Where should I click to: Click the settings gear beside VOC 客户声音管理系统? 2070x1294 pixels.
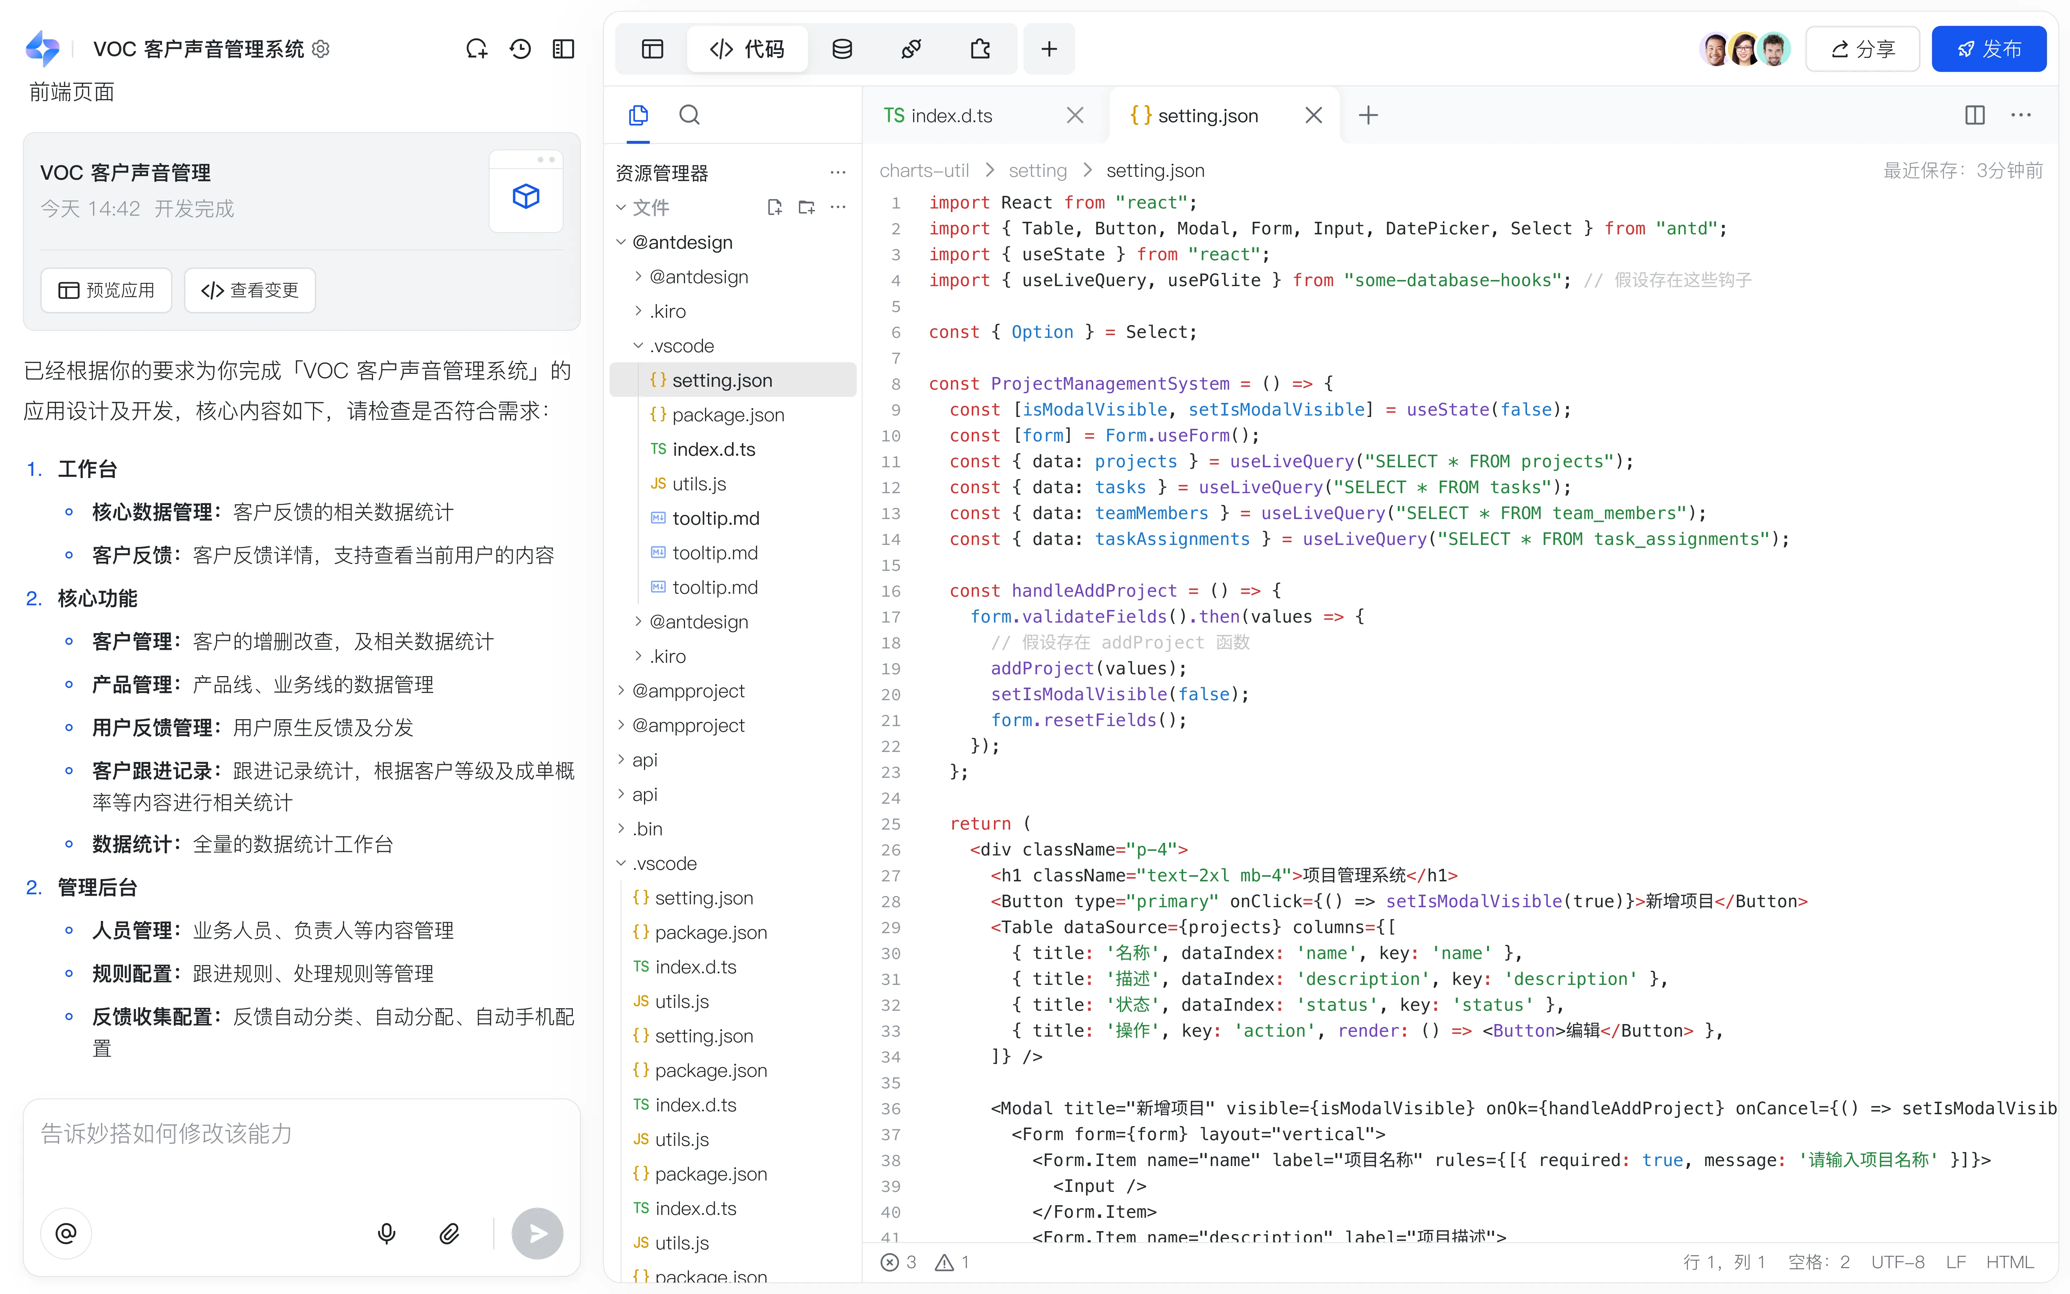321,50
